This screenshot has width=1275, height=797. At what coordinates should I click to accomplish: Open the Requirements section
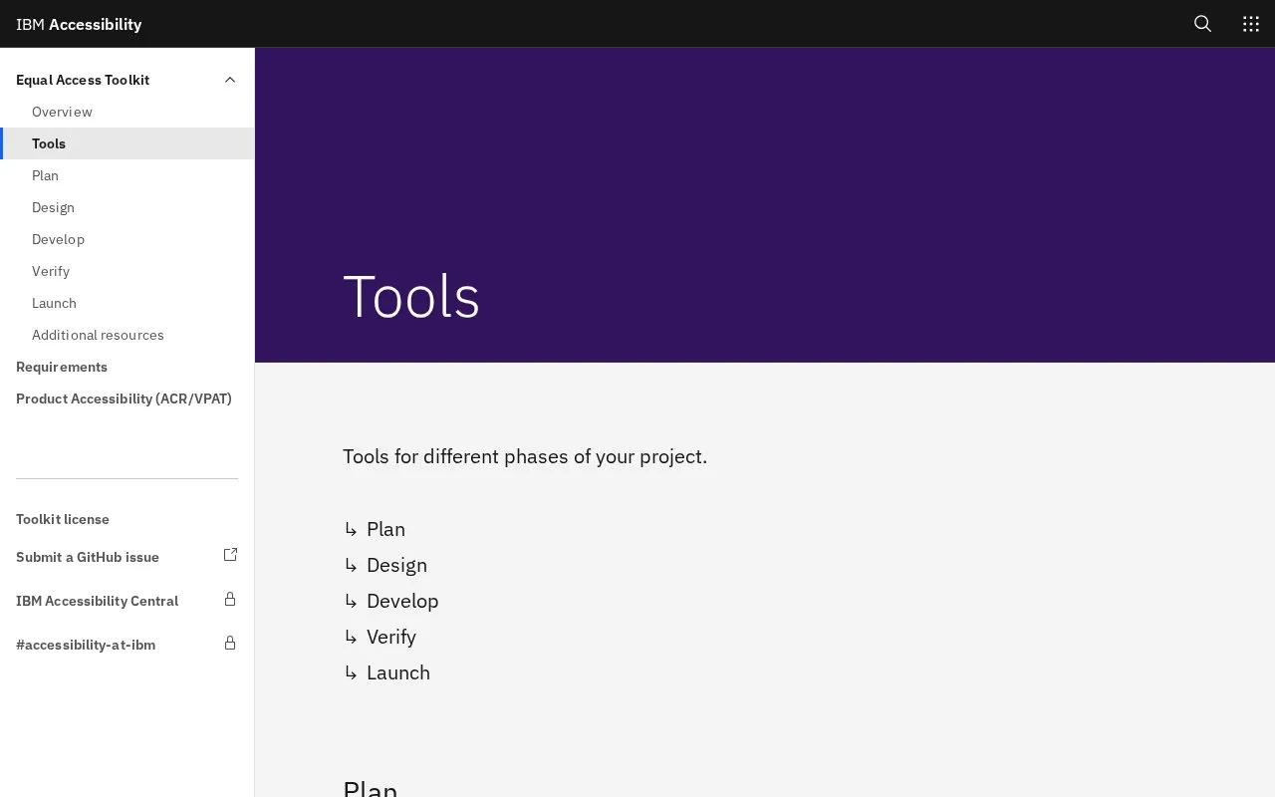tap(127, 367)
